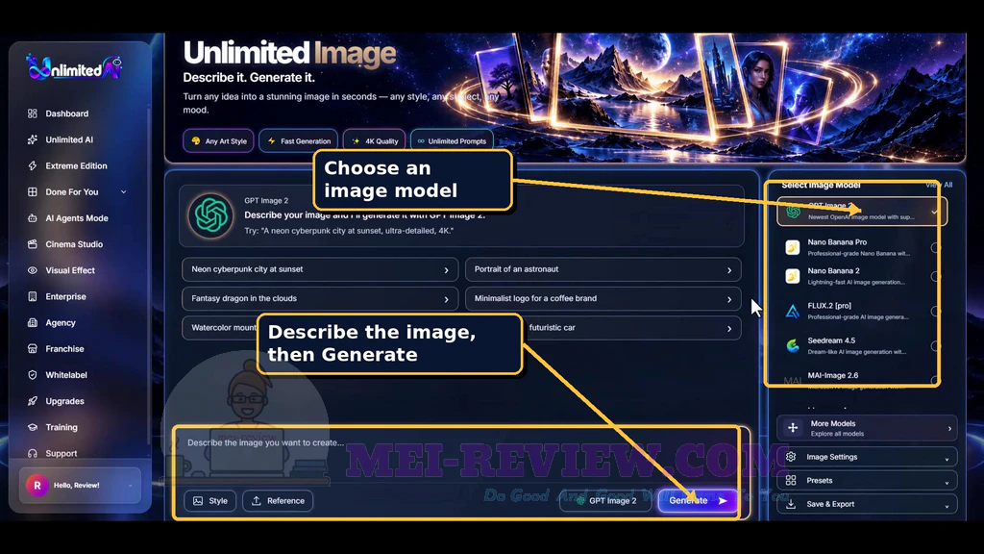984x554 pixels.
Task: Expand the Done For You submenu chevron
Action: click(123, 192)
